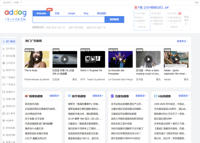Open Zhihu topic 23-24 赛季 NBA 国王 130:120
The image size is (200, 143).
coord(85,119)
